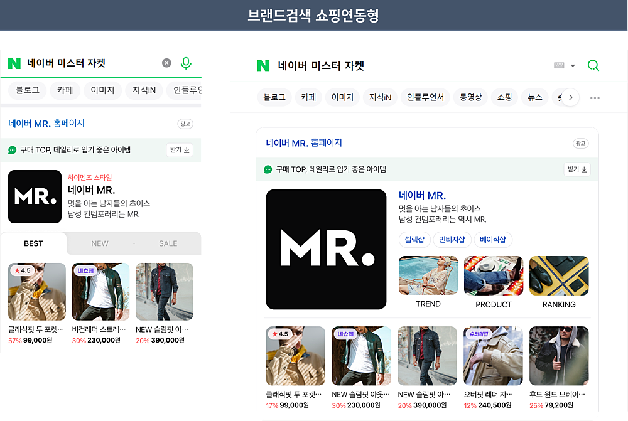Viewport: 628px width, 421px height.
Task: Open the 카페 tab in desktop view
Action: click(308, 97)
